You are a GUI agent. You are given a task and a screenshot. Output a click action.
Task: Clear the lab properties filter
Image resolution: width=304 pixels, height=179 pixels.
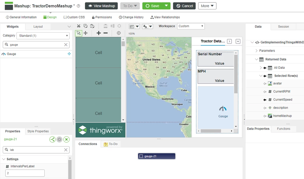[66, 150]
